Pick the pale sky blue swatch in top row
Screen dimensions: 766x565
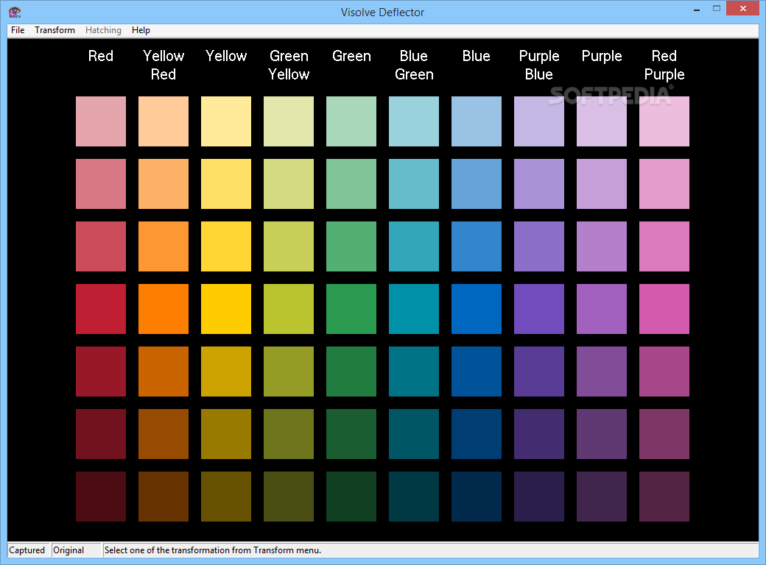point(477,121)
